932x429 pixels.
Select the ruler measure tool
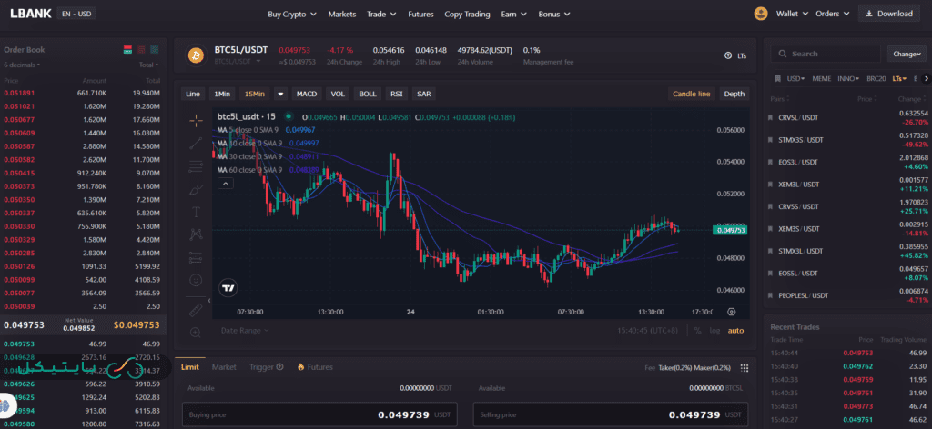[196, 310]
